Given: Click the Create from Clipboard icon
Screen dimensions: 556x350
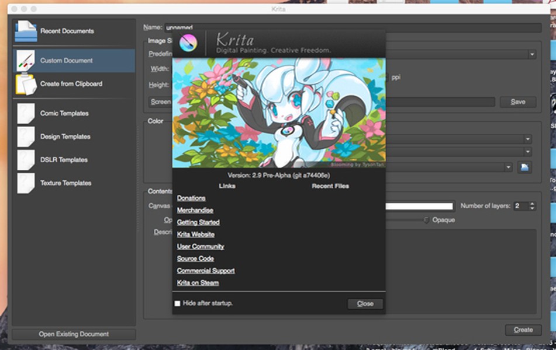Looking at the screenshot, I should [x=25, y=84].
